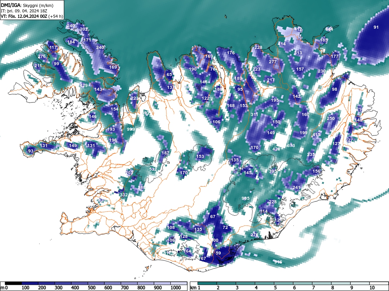Click the visibility value '171'

tap(87, 40)
